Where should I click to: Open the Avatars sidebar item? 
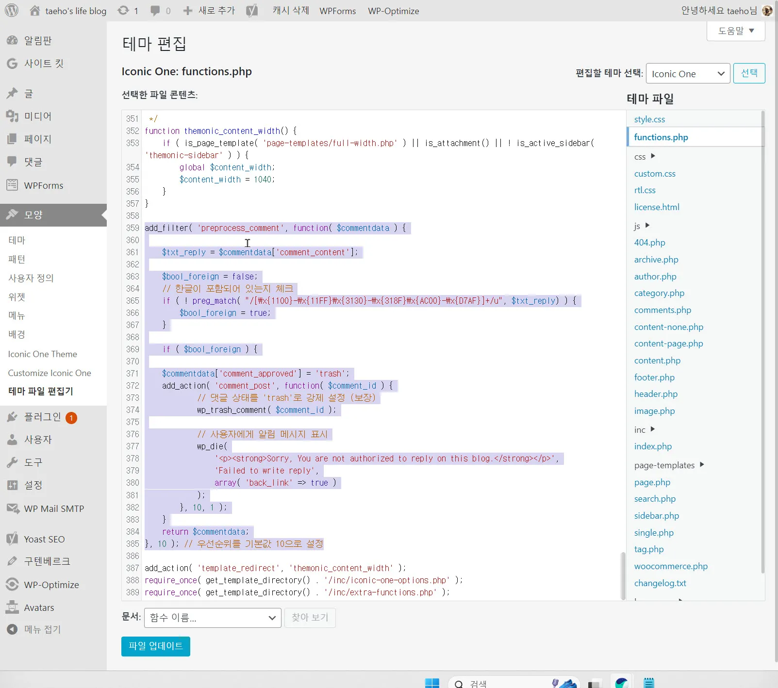click(38, 607)
